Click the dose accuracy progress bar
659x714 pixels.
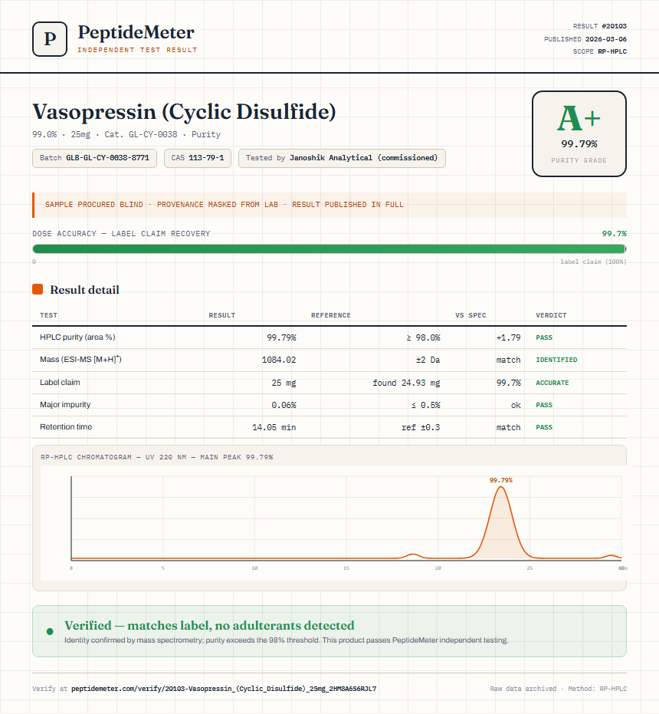point(329,249)
